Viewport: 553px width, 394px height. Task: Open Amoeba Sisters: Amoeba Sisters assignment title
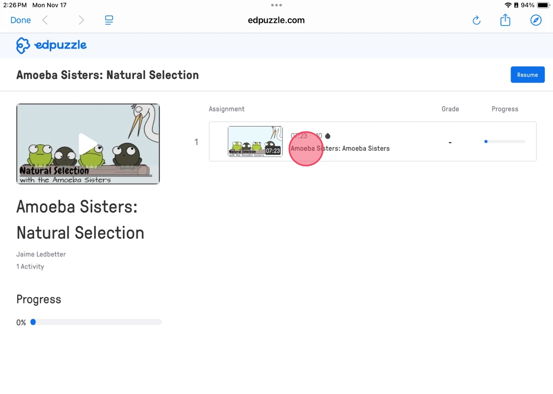click(340, 148)
